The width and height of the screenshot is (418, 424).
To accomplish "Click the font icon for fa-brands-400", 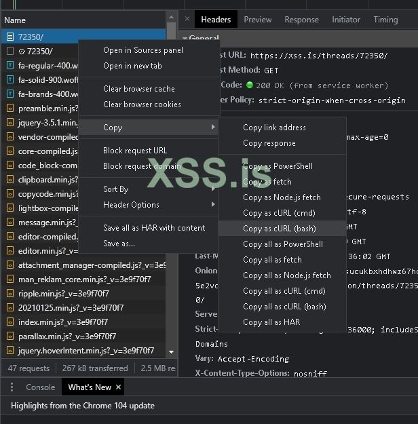I will click(x=10, y=94).
